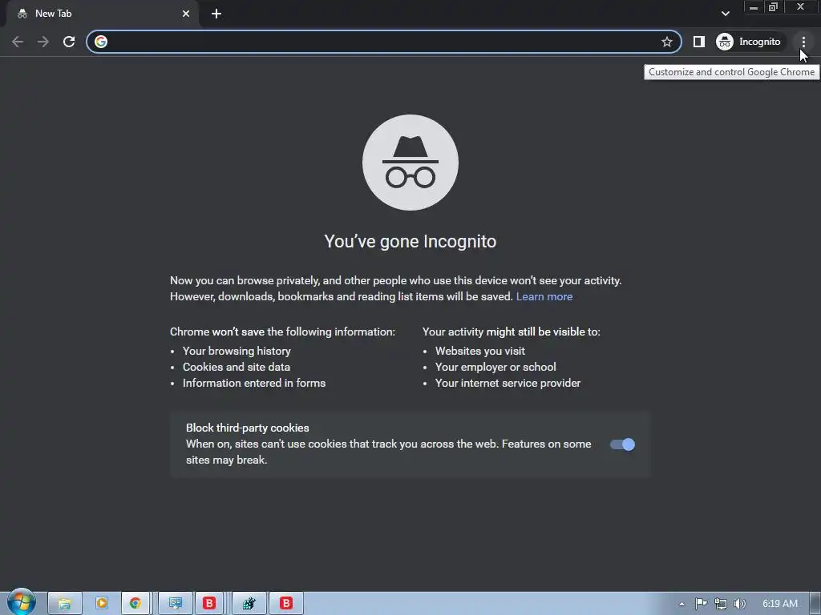821x615 pixels.
Task: Click the second red B taskbar icon
Action: point(286,604)
